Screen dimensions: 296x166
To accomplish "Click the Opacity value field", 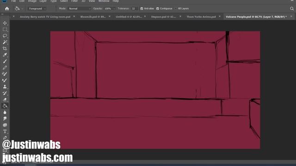I will [x=108, y=9].
